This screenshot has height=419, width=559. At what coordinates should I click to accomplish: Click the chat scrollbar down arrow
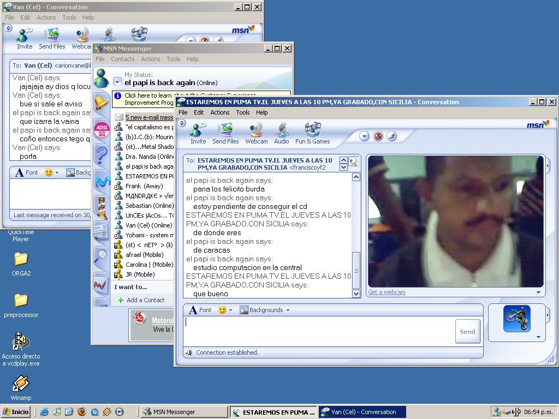click(356, 294)
